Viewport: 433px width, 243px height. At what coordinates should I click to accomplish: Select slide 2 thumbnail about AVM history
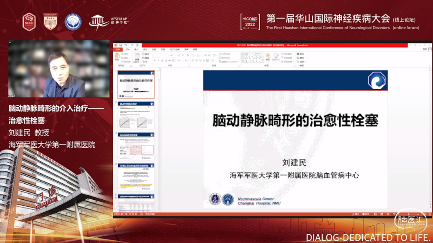pos(136,115)
